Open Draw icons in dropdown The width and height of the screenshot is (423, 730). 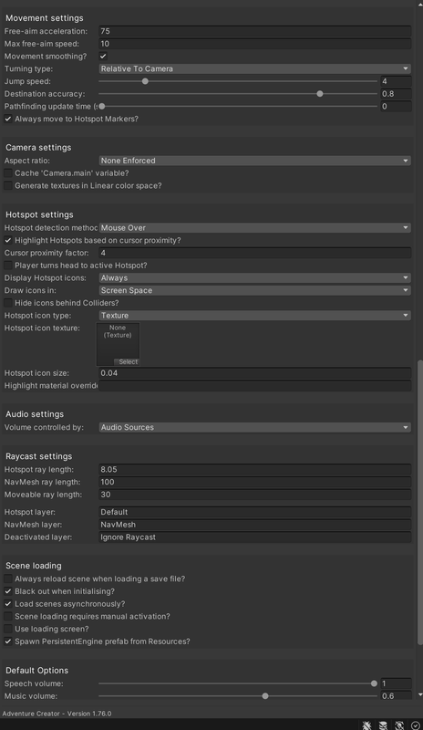pyautogui.click(x=254, y=290)
